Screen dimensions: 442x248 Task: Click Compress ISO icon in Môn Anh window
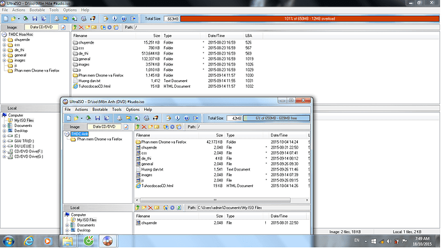[x=137, y=118]
